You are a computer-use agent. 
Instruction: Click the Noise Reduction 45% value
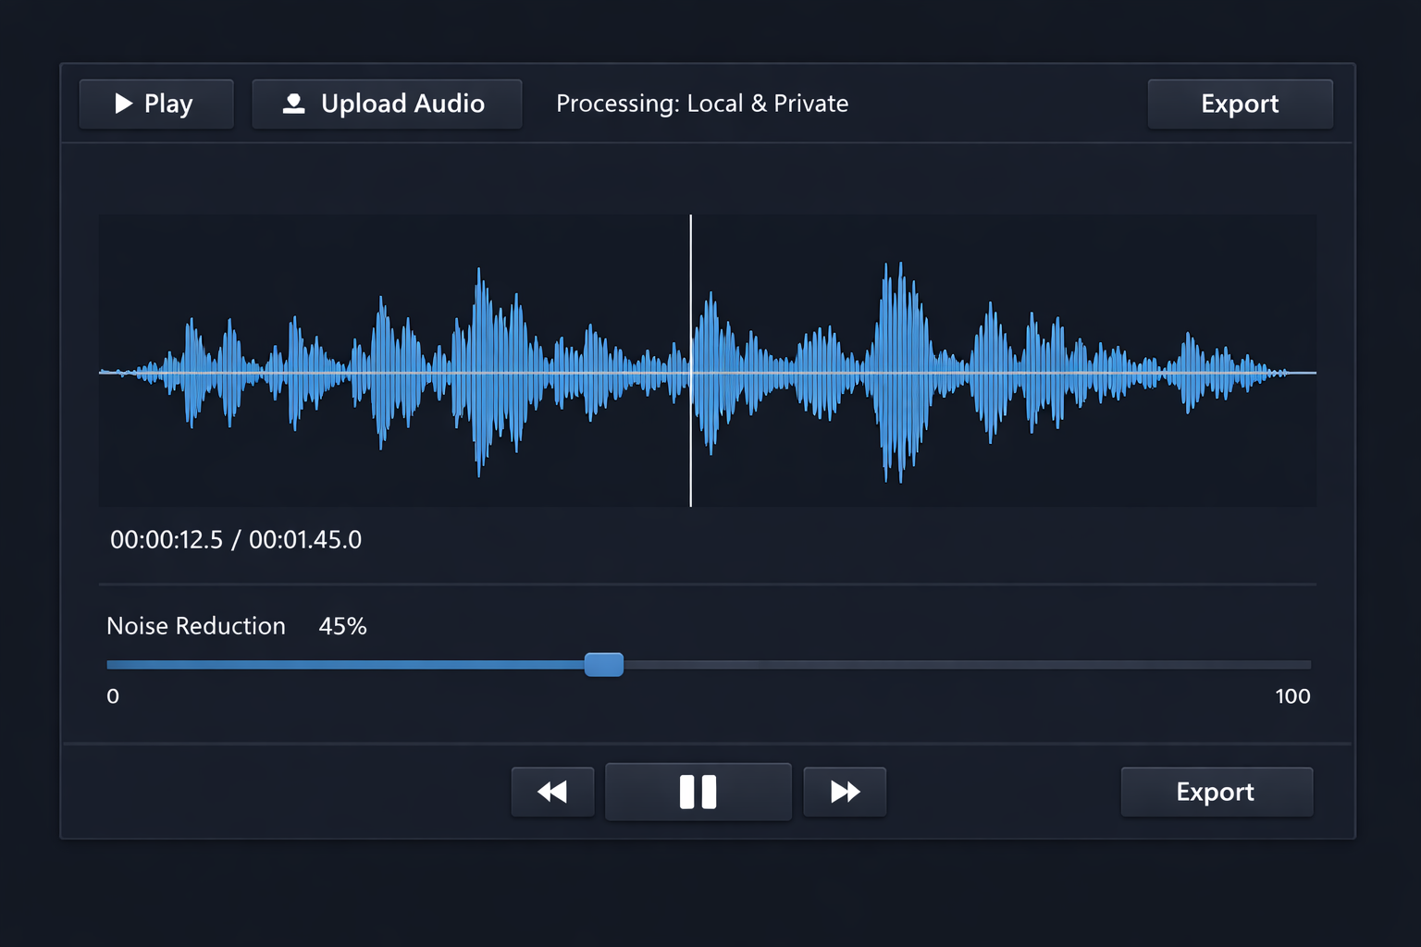pyautogui.click(x=342, y=626)
